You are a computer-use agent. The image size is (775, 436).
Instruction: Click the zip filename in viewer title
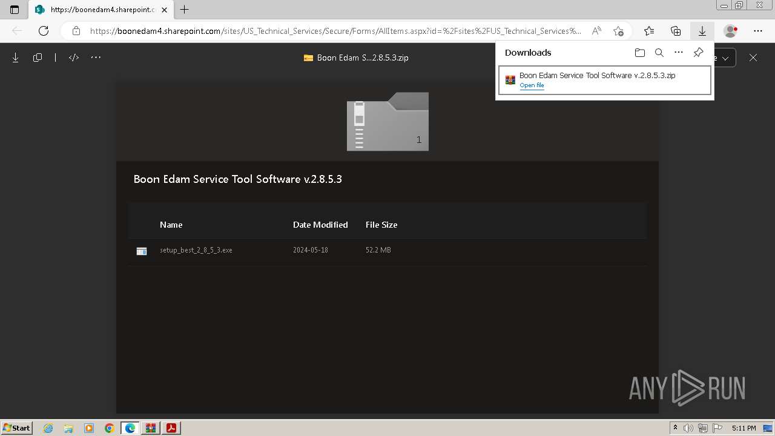coord(363,58)
